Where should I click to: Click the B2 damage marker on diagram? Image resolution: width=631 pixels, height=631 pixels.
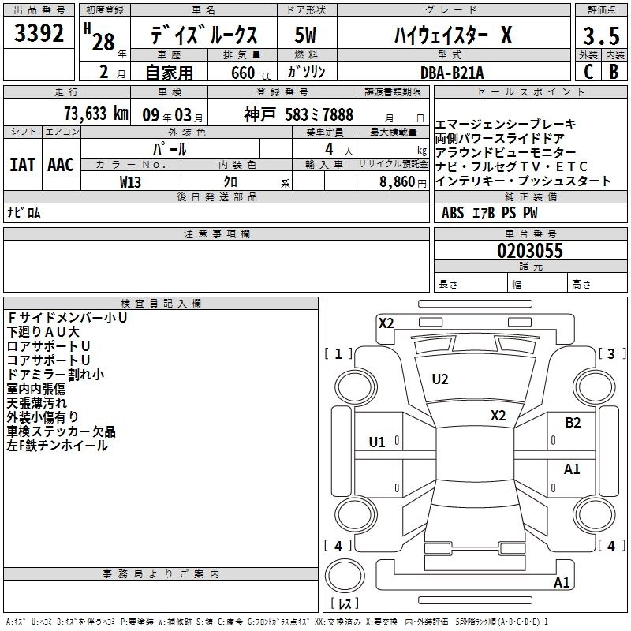point(573,422)
